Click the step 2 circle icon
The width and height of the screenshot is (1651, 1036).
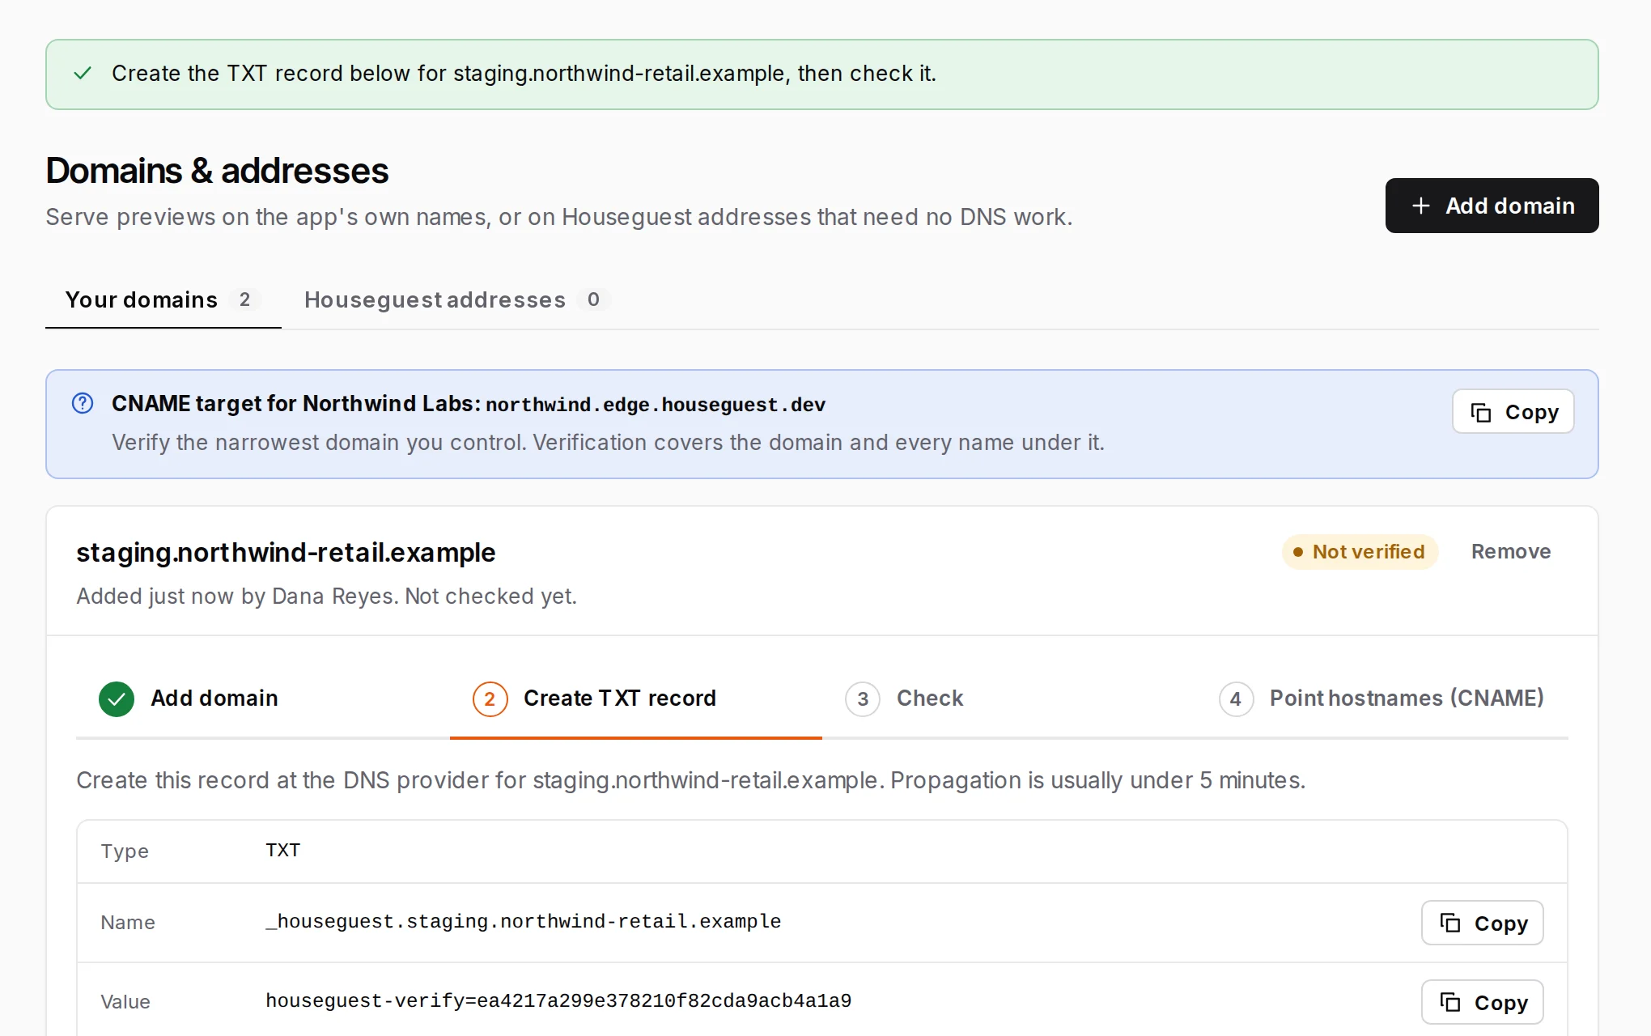click(x=490, y=699)
